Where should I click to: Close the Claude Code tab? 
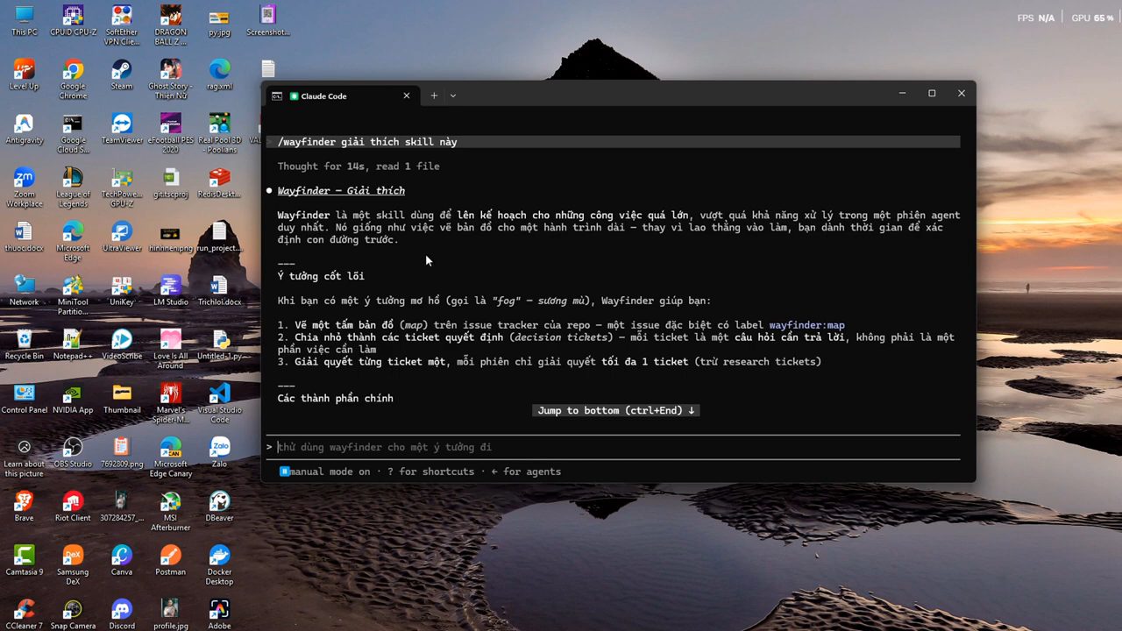tap(407, 96)
